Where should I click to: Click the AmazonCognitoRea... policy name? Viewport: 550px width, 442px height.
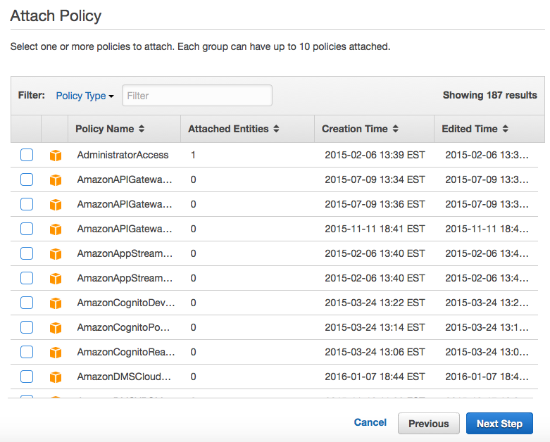pos(126,352)
